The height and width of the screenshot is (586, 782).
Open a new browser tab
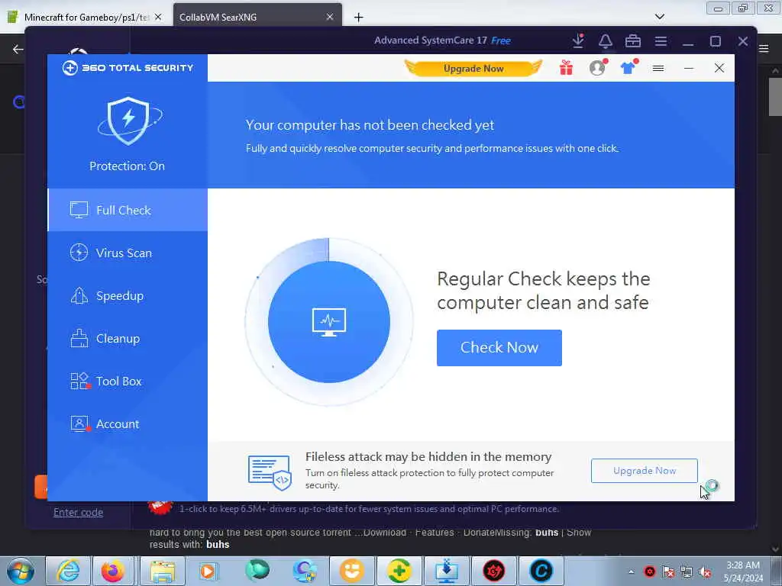pos(359,18)
